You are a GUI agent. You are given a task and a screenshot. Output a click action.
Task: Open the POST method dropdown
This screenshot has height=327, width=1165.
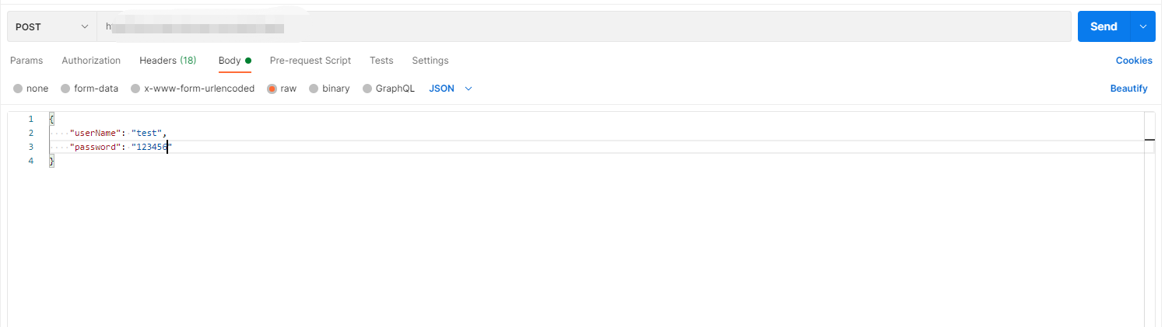[51, 26]
